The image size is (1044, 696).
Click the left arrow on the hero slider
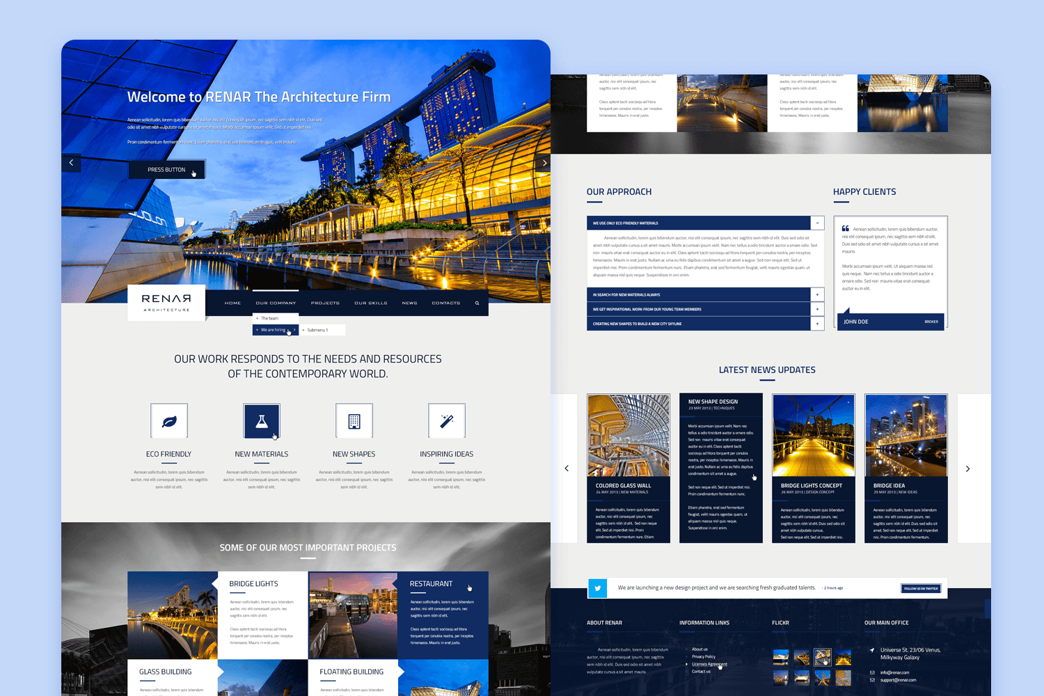(x=72, y=162)
